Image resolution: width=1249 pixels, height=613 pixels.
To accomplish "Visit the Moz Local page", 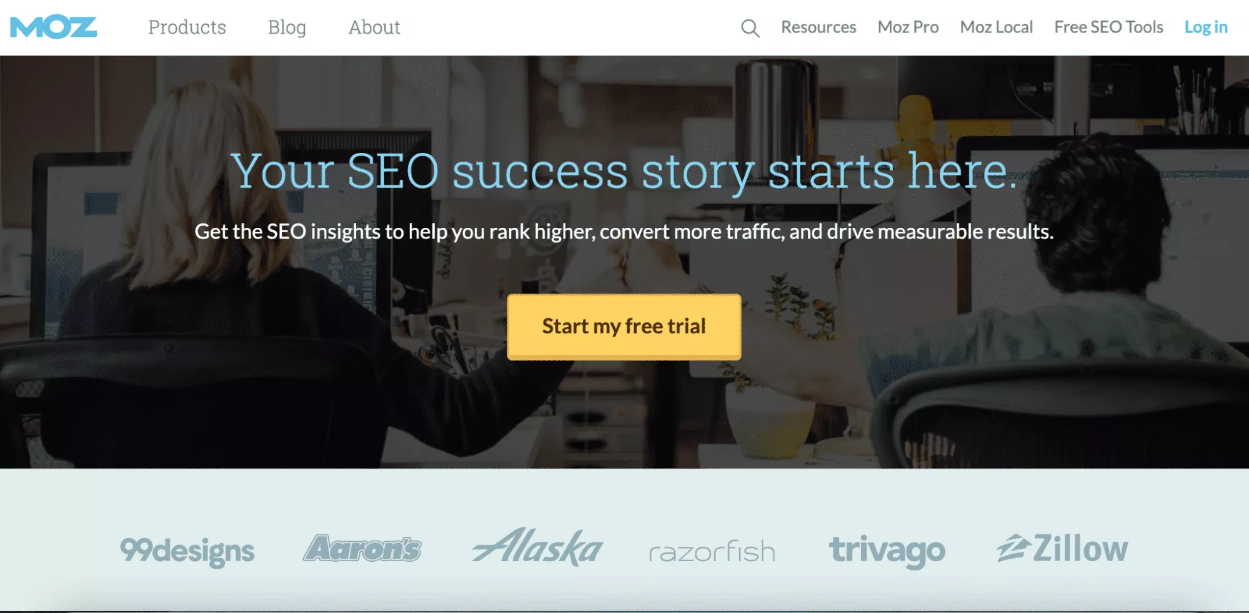I will click(996, 27).
